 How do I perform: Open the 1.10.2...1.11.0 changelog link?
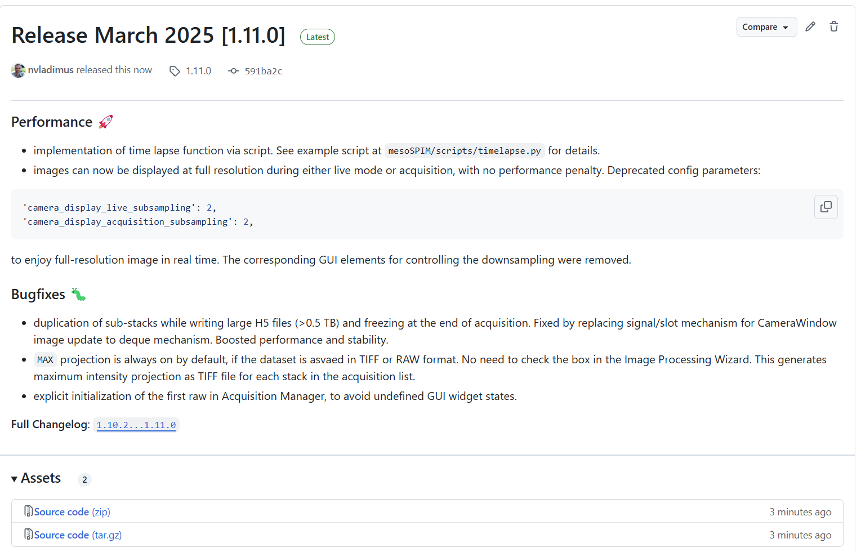[x=136, y=425]
